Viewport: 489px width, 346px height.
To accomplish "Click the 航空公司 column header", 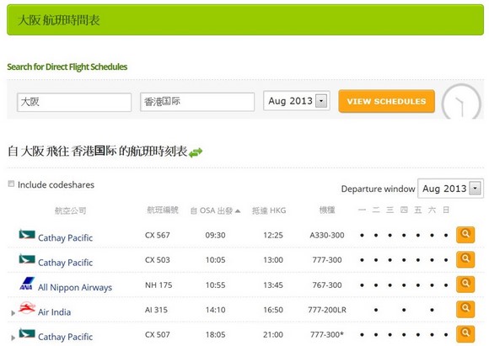I will tap(70, 210).
